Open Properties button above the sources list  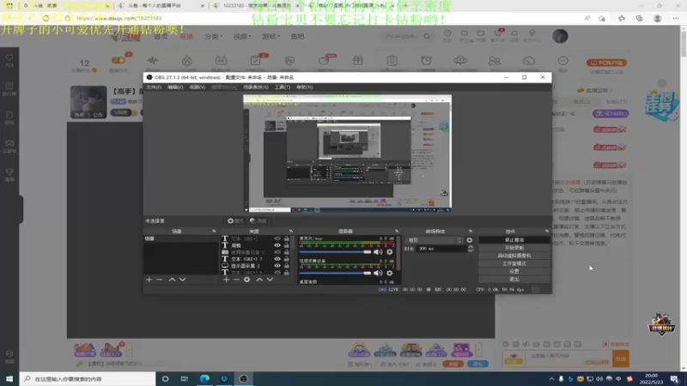[235, 221]
